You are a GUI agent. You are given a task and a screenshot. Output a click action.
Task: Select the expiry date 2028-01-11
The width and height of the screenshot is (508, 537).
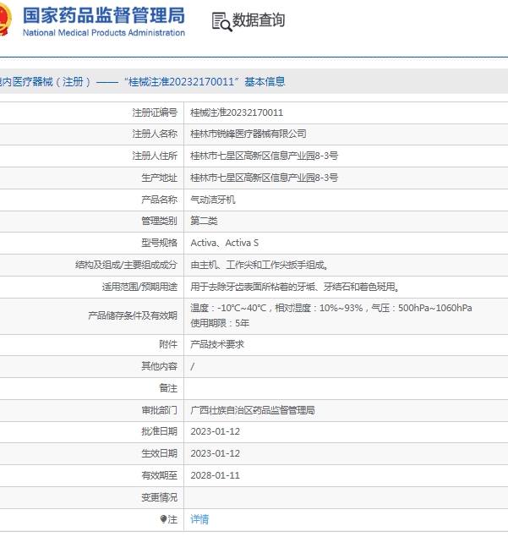coord(215,475)
